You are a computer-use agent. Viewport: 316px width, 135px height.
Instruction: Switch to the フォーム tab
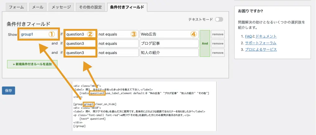16,7
